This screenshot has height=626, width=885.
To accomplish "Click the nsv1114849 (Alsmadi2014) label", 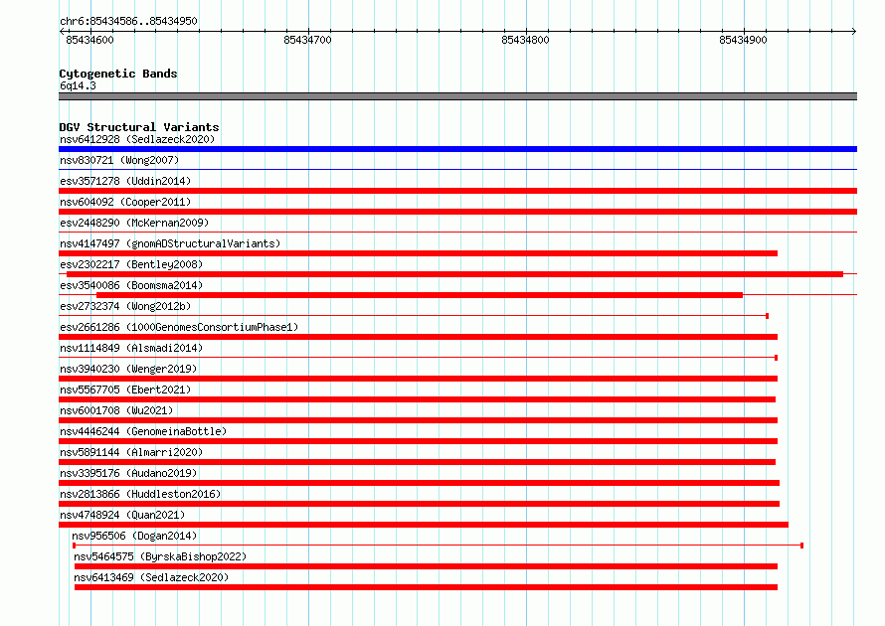I will [131, 348].
